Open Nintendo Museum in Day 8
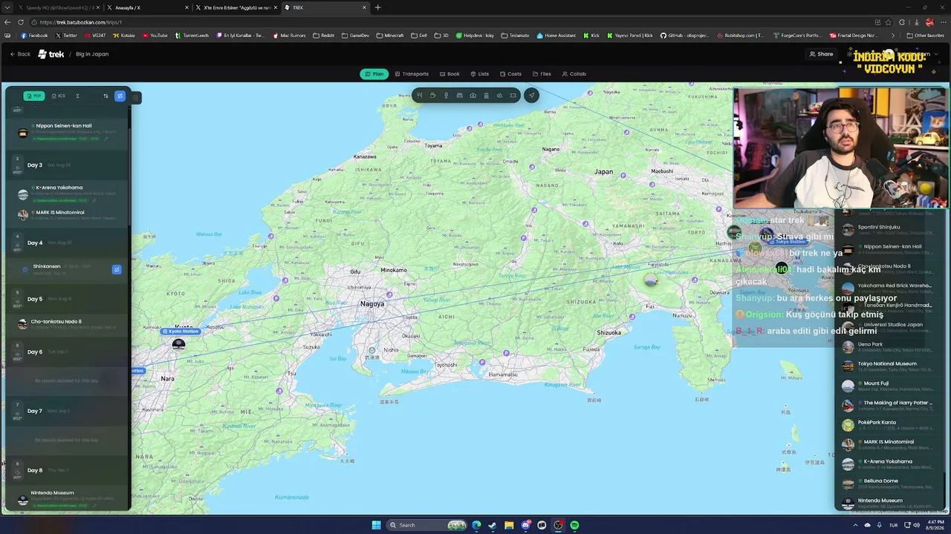The height and width of the screenshot is (534, 951). click(x=68, y=498)
